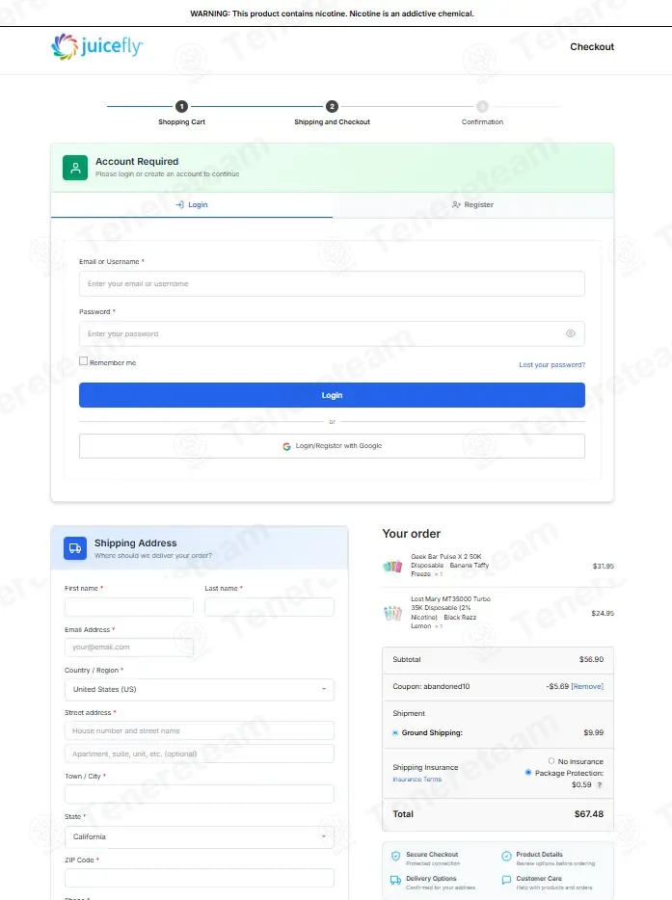Click the Customer Care label
Image resolution: width=672 pixels, height=900 pixels.
coord(539,879)
